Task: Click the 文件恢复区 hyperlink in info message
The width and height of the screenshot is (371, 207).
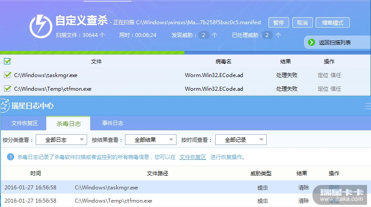Action: [x=193, y=157]
